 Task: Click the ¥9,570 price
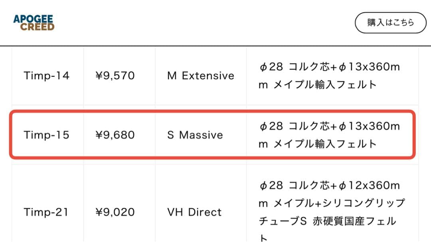coord(115,76)
